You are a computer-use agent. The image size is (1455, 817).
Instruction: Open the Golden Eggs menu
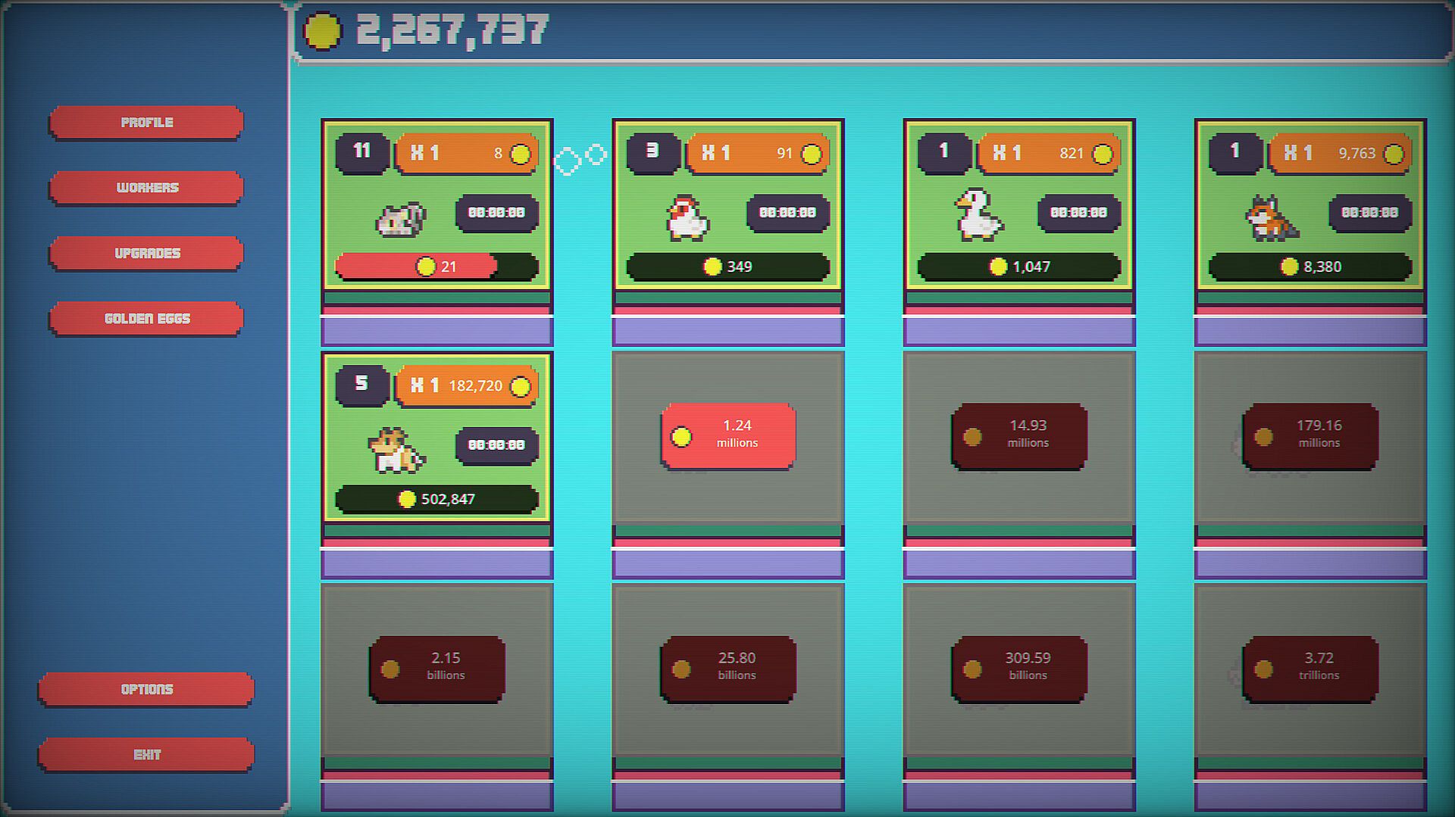pyautogui.click(x=146, y=319)
